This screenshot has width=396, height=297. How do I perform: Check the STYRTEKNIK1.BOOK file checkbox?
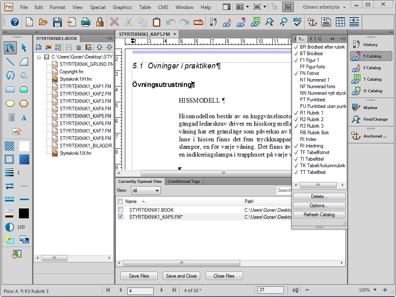click(x=120, y=210)
